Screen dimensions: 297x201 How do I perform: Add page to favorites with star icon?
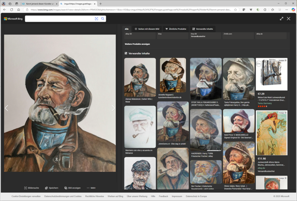[236, 10]
